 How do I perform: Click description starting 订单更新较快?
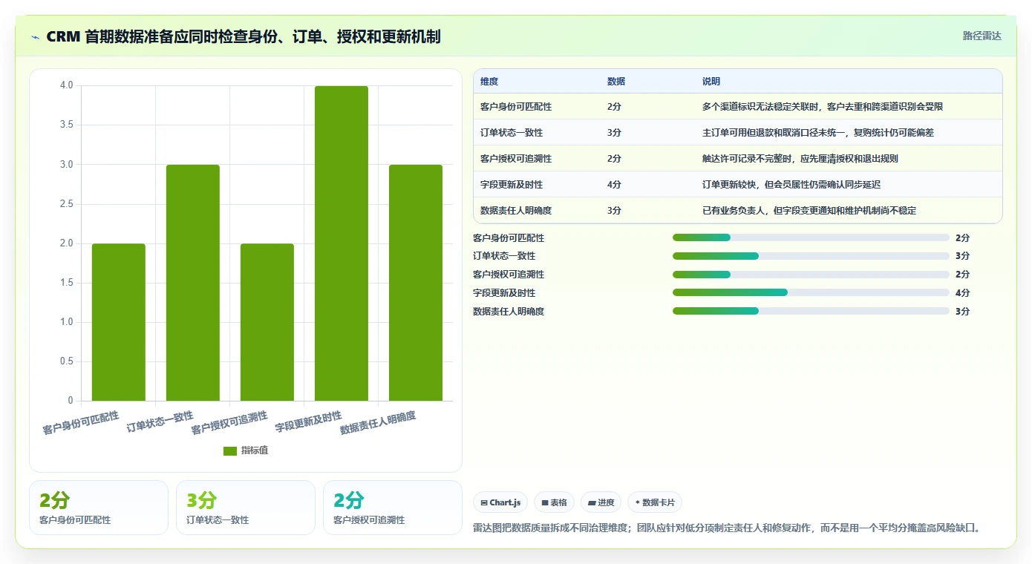[791, 185]
